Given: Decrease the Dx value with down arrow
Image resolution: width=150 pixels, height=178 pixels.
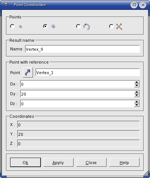Looking at the screenshot, I should click(137, 85).
